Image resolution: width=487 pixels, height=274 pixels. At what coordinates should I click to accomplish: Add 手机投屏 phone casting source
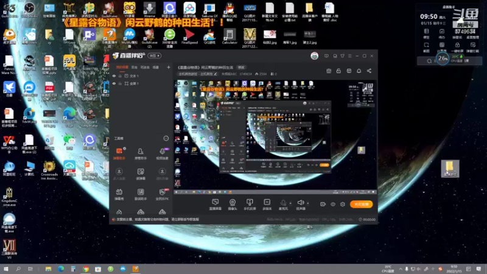[x=250, y=205]
